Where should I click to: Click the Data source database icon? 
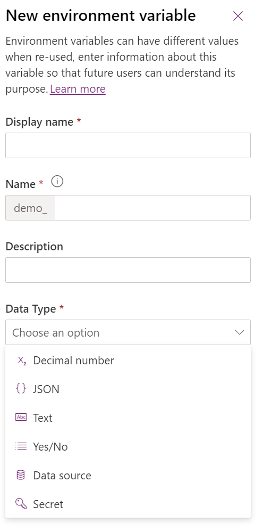click(x=21, y=475)
